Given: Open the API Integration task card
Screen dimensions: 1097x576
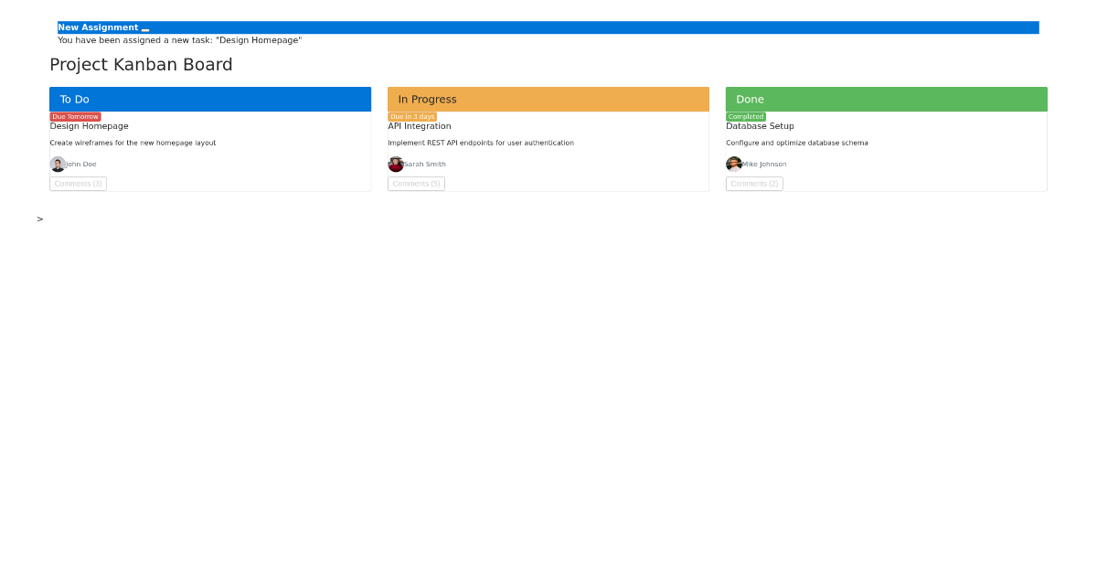Looking at the screenshot, I should pos(420,125).
